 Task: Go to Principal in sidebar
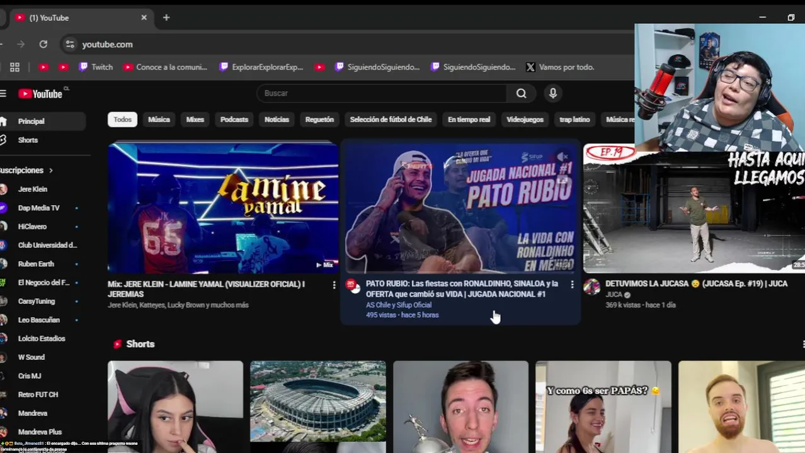42,121
